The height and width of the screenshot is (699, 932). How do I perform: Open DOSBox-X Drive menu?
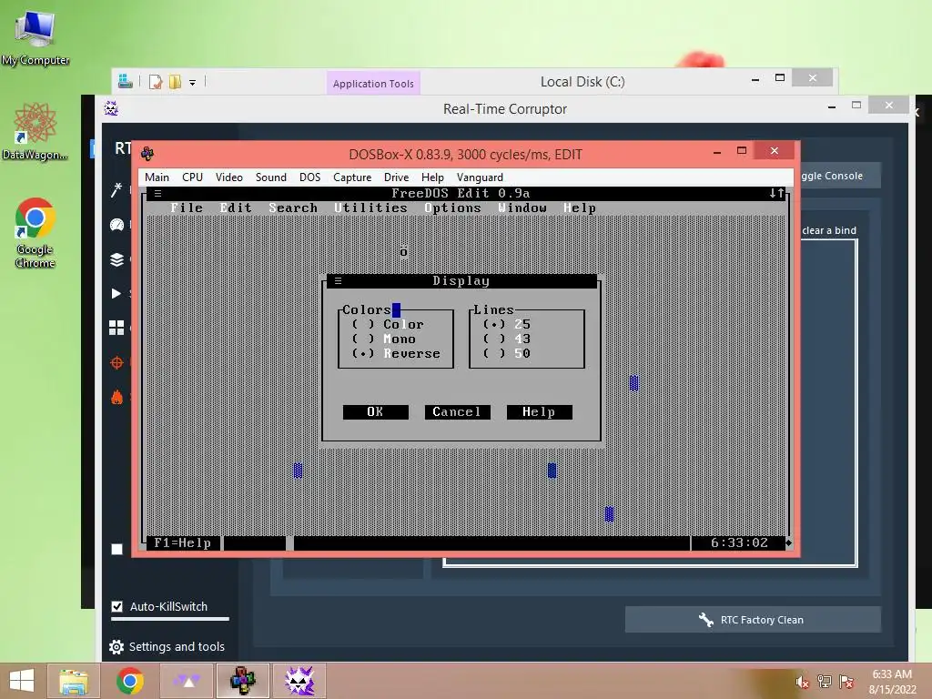[397, 177]
